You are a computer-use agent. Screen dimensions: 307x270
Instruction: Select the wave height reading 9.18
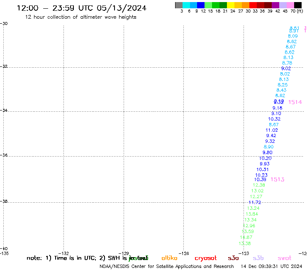tap(278, 108)
